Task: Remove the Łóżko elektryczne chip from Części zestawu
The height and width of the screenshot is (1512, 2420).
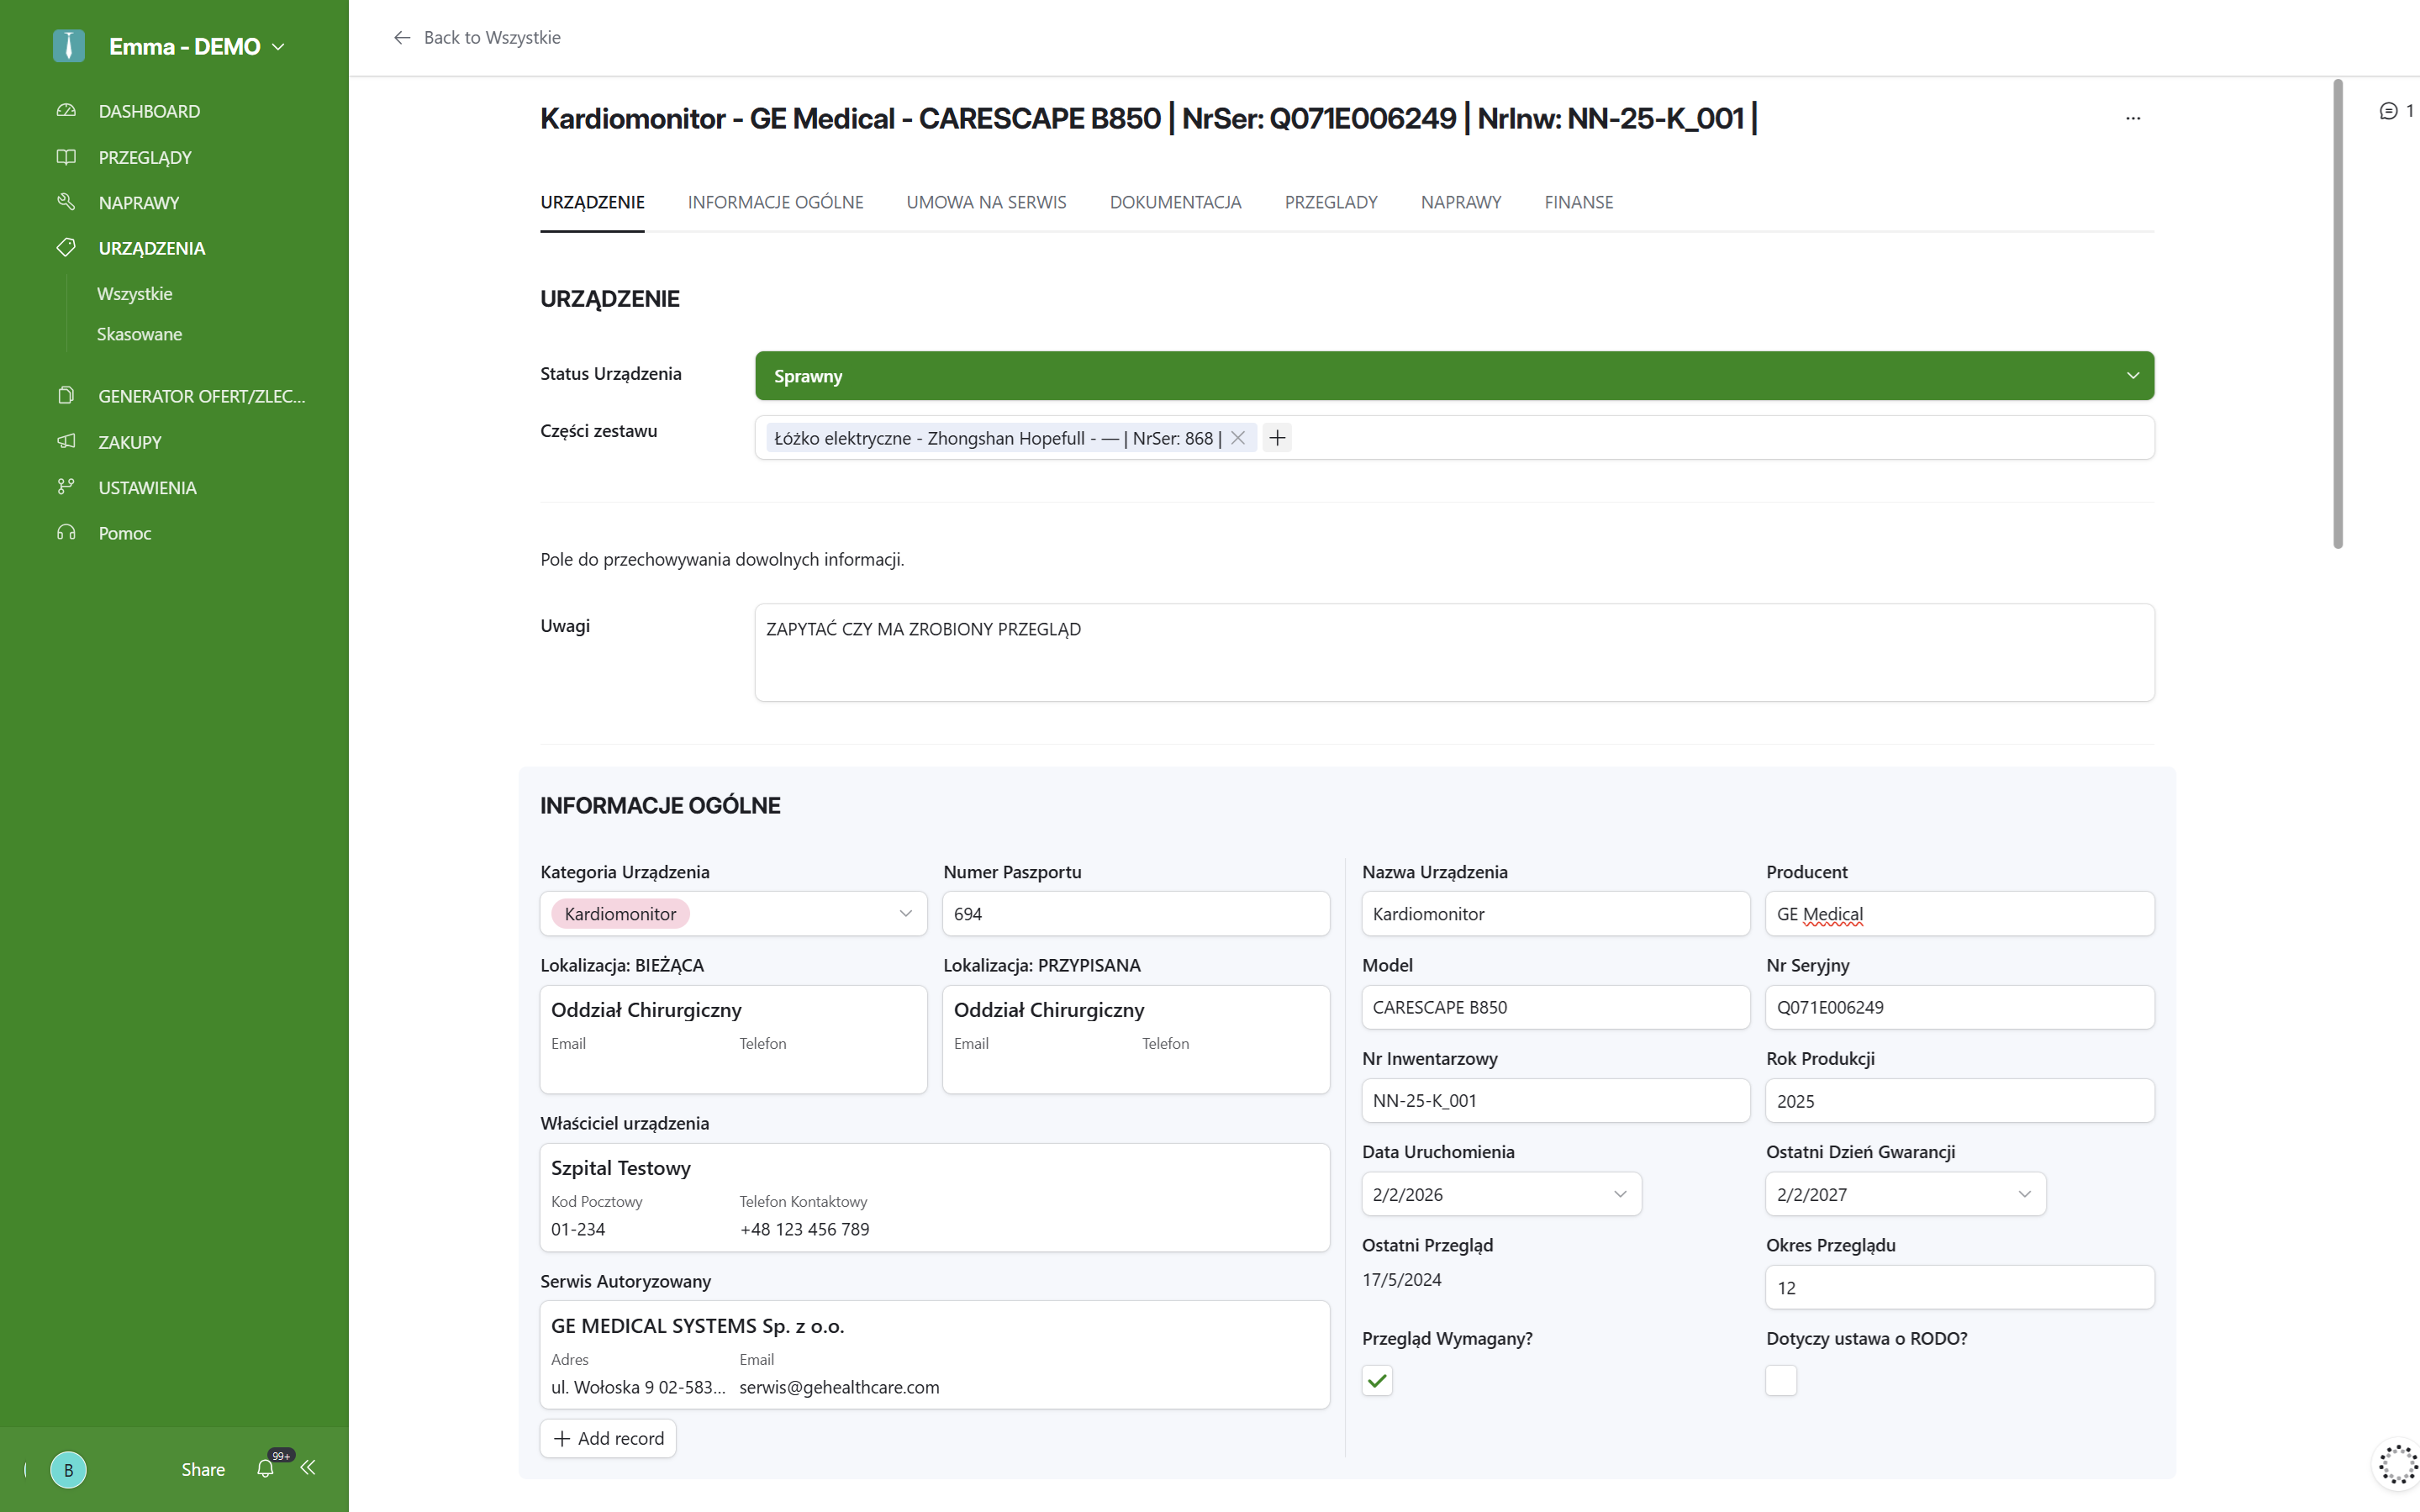Action: point(1238,437)
